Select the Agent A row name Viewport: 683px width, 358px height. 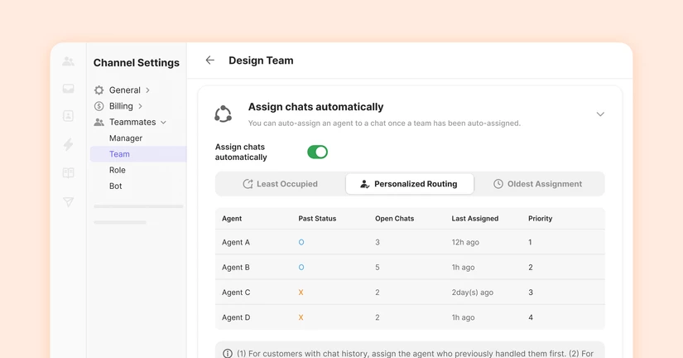tap(236, 243)
